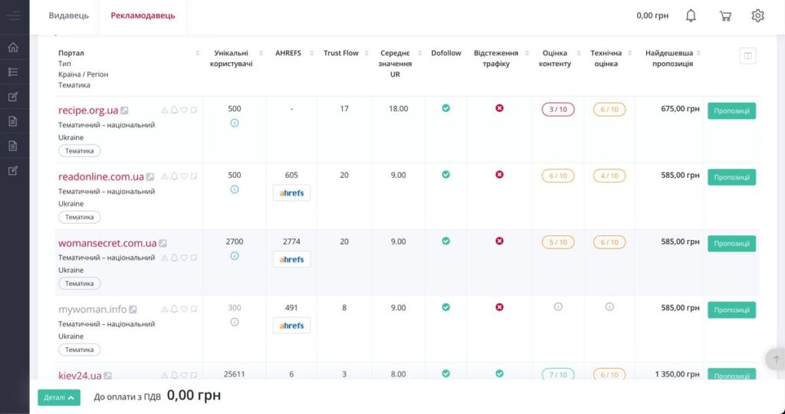Click the list icon in left sidebar
This screenshot has width=785, height=414.
(x=13, y=72)
